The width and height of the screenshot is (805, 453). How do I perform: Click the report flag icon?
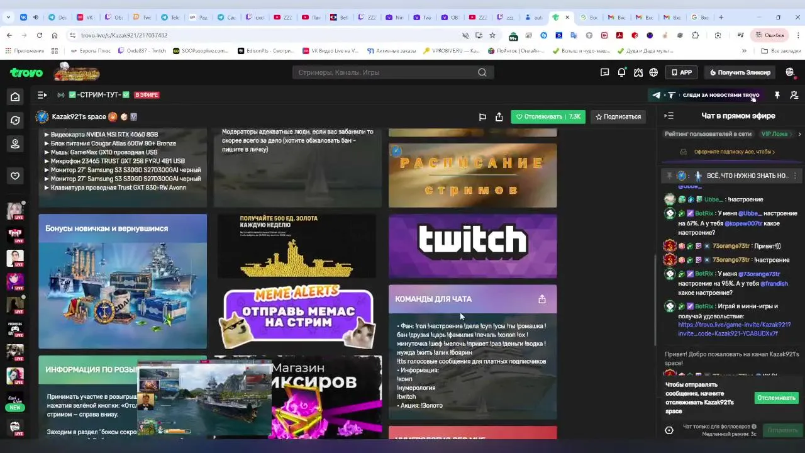click(x=482, y=117)
